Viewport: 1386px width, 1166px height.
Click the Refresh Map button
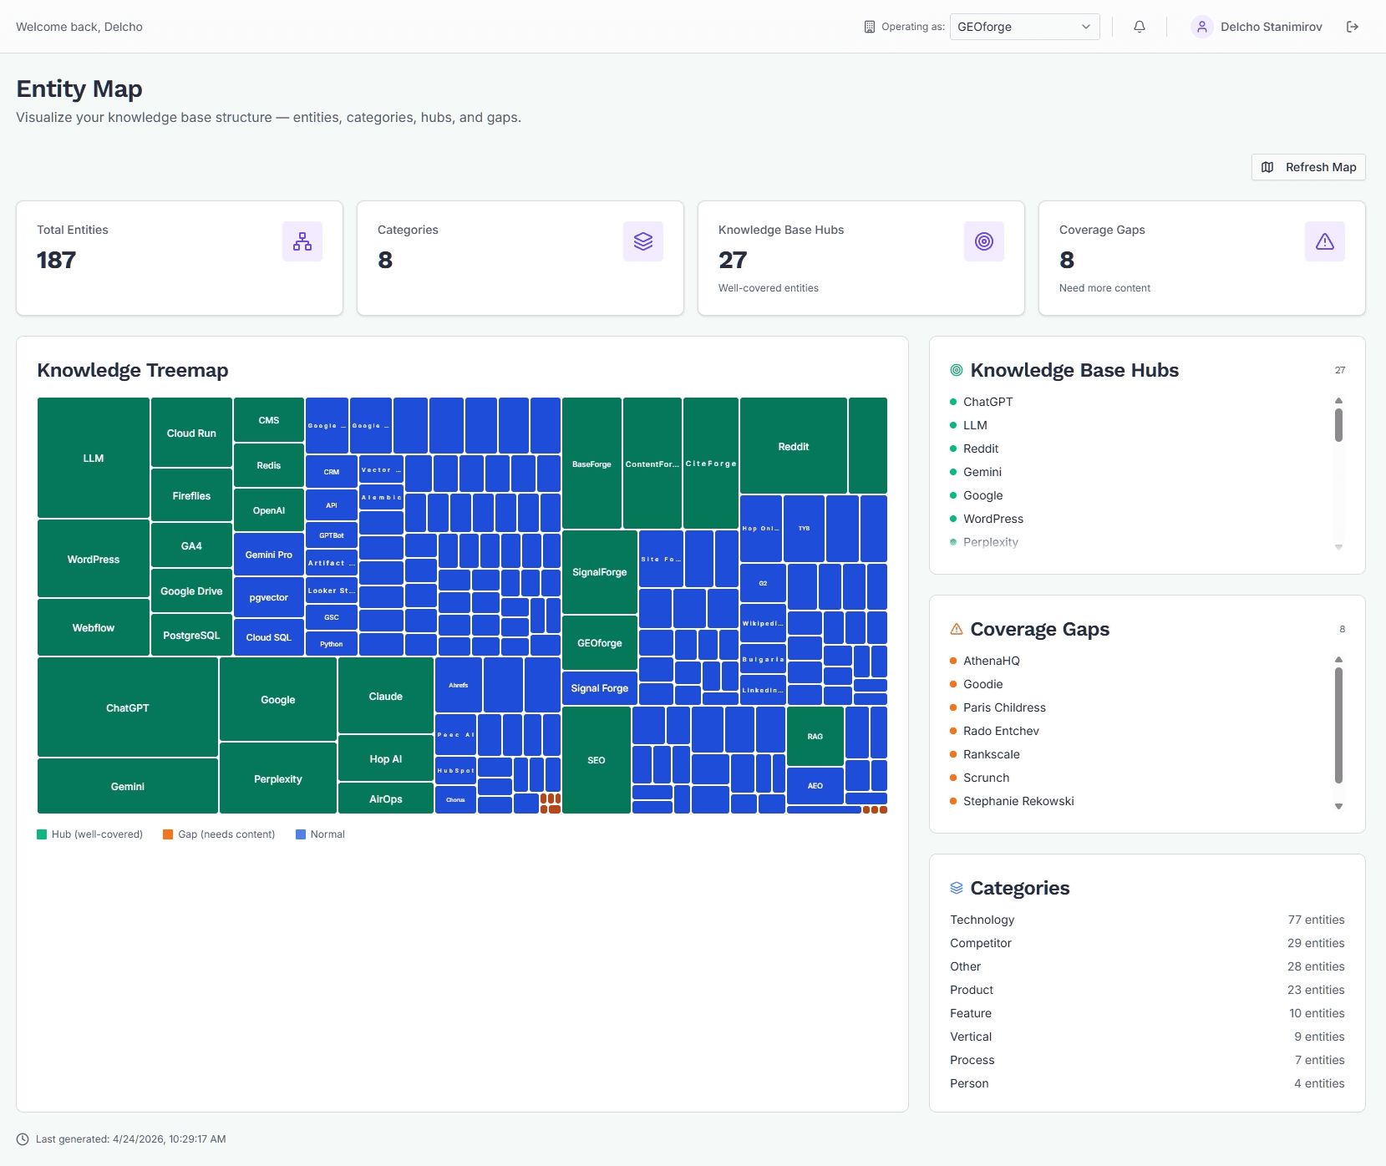pyautogui.click(x=1308, y=167)
